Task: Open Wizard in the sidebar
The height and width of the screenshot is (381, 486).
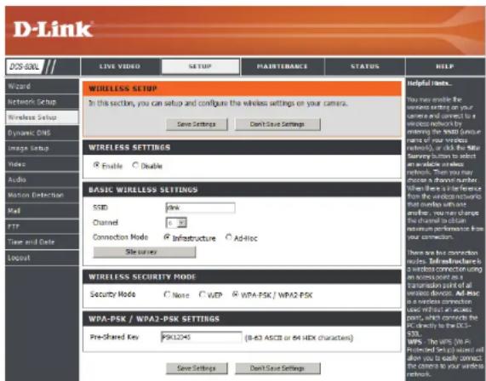Action: coord(43,86)
